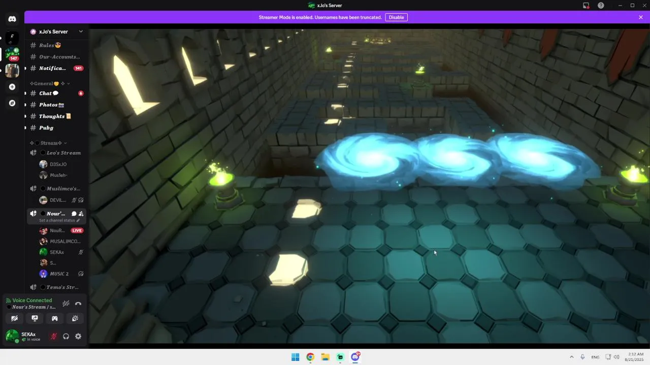The width and height of the screenshot is (650, 365).
Task: Open Discord inbox icon in title bar
Action: click(586, 6)
